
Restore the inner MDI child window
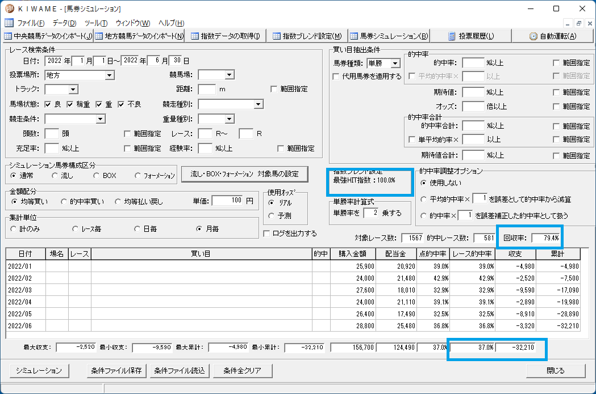[x=578, y=23]
